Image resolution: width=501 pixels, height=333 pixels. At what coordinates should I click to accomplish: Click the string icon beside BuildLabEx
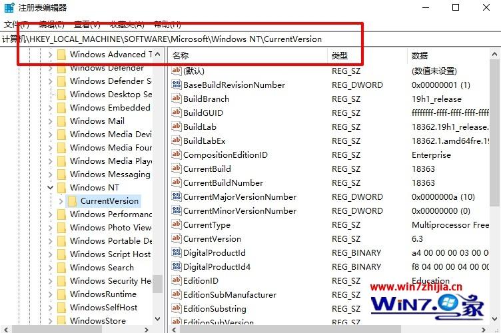click(x=177, y=141)
